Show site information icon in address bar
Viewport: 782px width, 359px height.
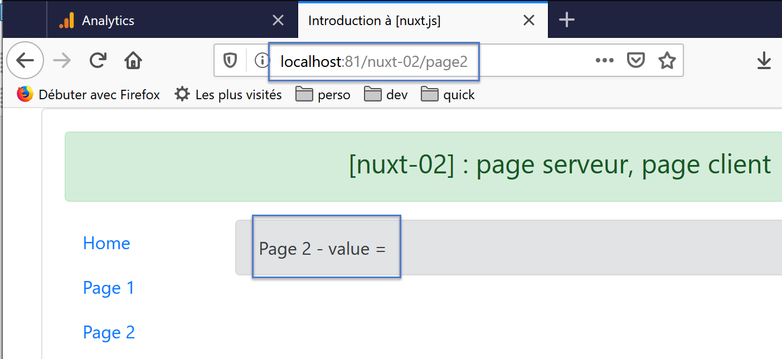(261, 60)
